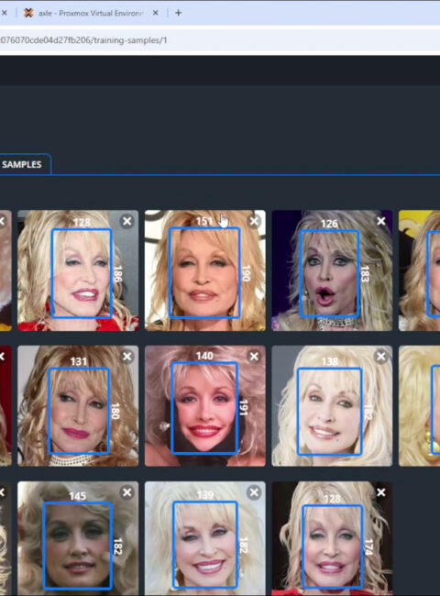Open the sample thumbnail labeled 126 by 183
Image resolution: width=440 pixels, height=596 pixels.
332,270
